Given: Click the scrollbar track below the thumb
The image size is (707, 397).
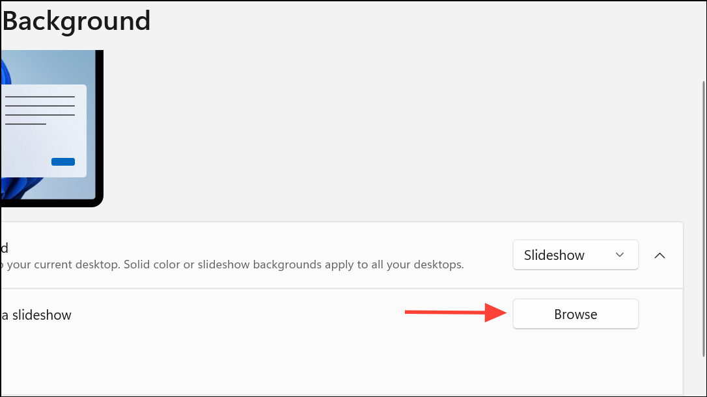Looking at the screenshot, I should [704, 376].
